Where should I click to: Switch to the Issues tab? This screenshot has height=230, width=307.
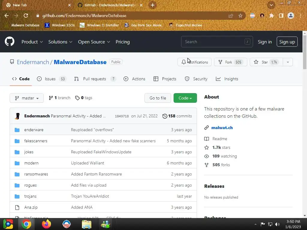tap(52, 79)
